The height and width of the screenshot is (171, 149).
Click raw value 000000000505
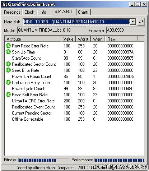120,58
